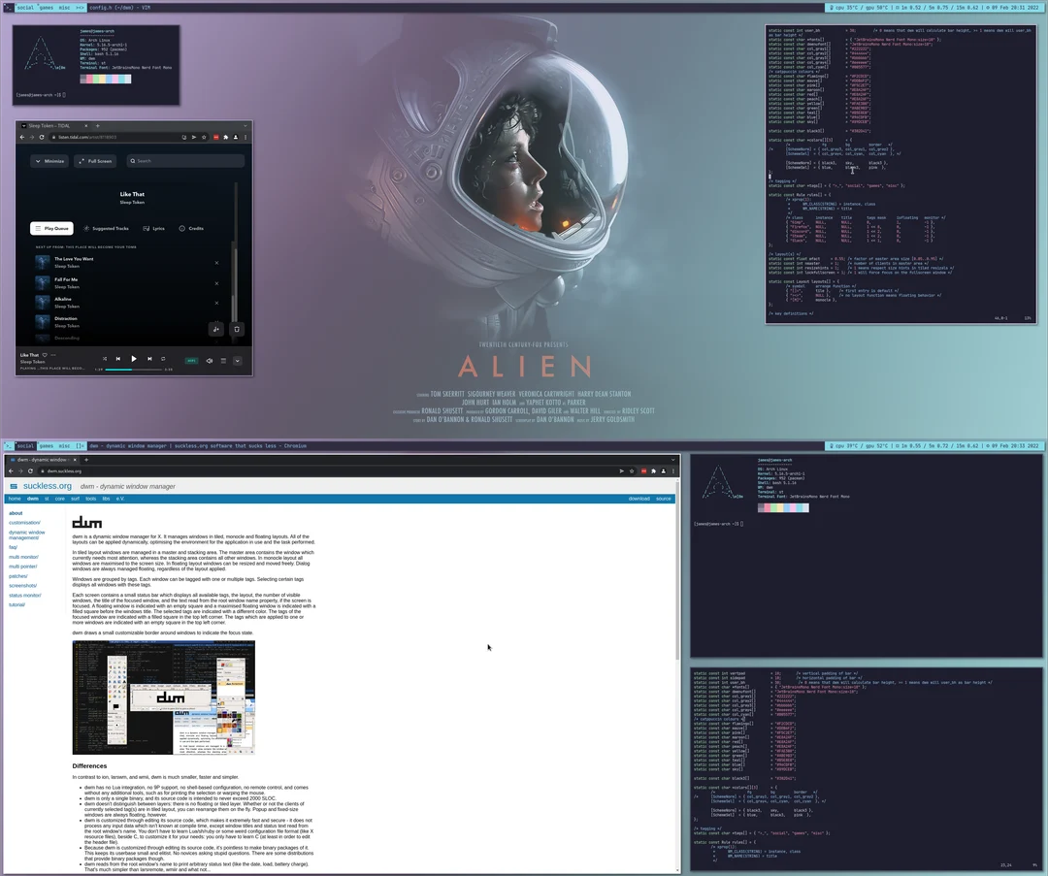Pause playback with the play/pause control
Image resolution: width=1048 pixels, height=876 pixels.
point(134,359)
